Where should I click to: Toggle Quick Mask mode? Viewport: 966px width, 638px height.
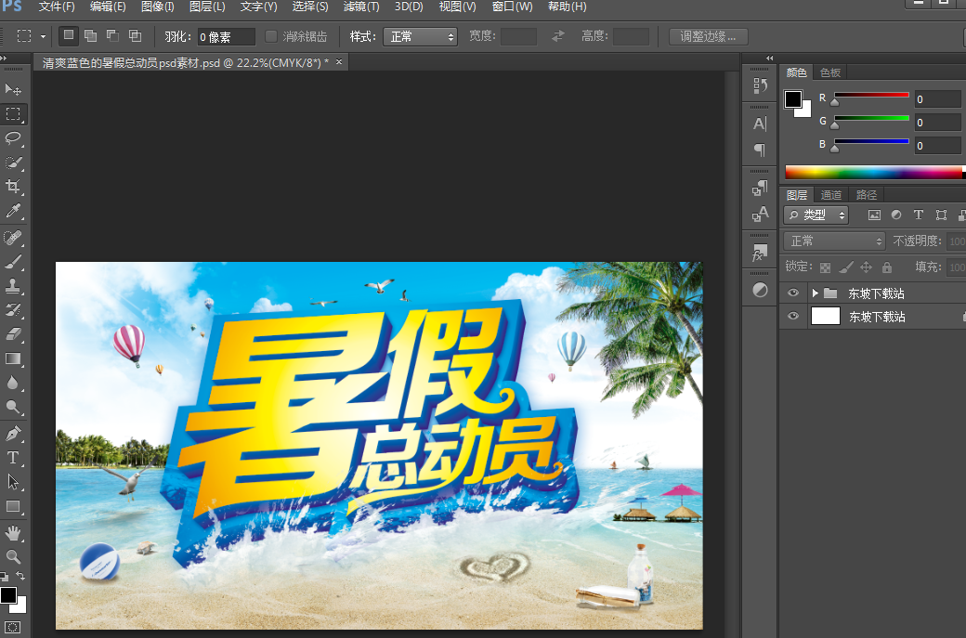point(13,628)
